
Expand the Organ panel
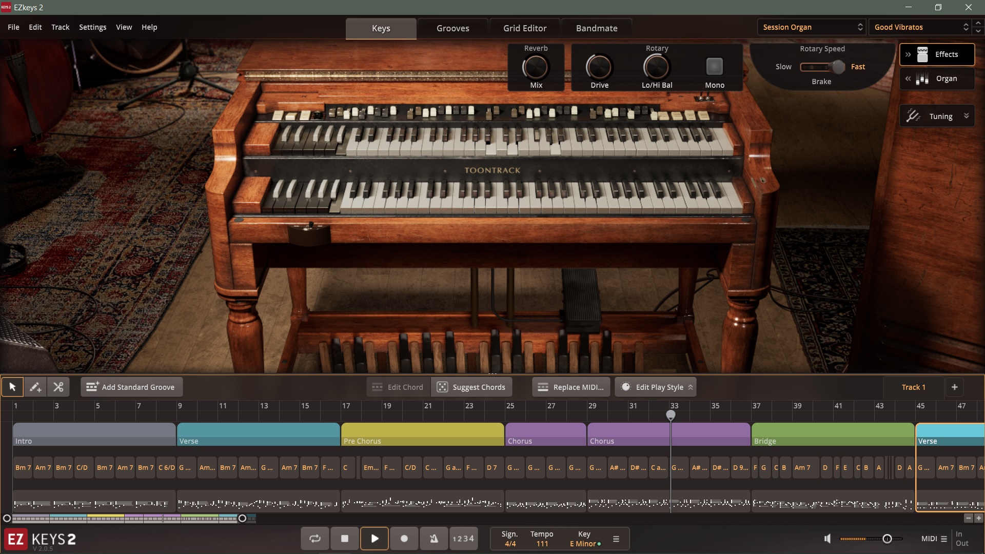[908, 78]
